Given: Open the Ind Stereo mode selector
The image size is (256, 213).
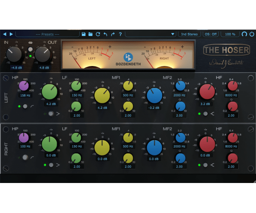Looking at the screenshot, I should (x=190, y=34).
